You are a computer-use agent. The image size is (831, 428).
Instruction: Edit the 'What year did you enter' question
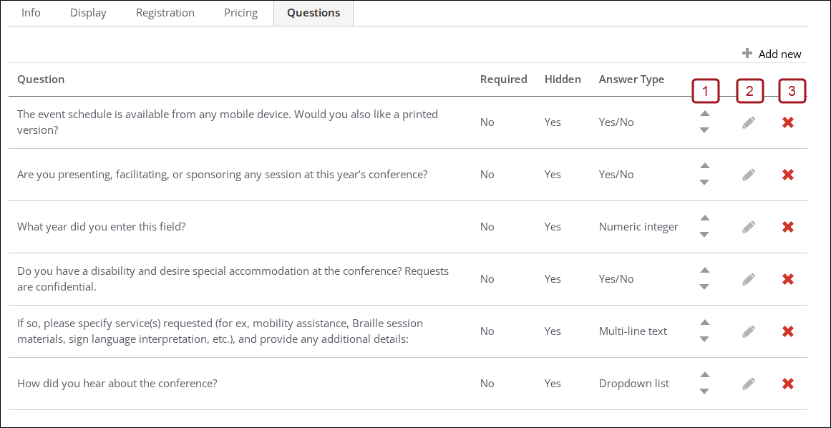tap(749, 227)
